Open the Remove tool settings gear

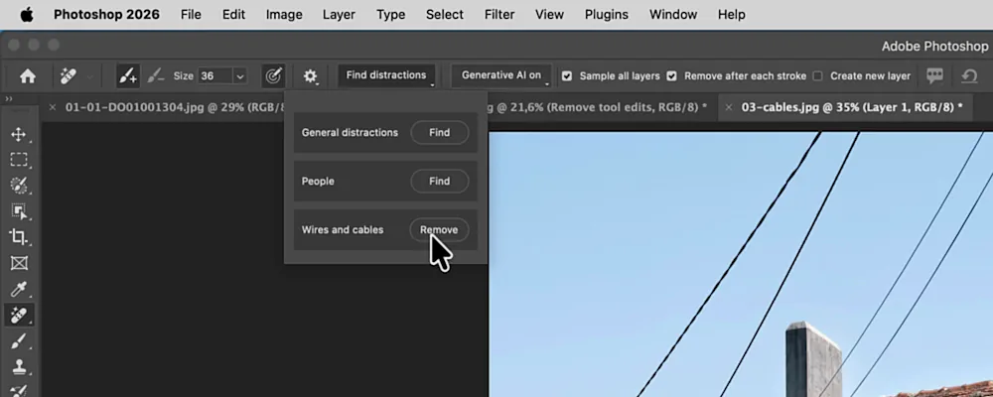click(x=310, y=76)
